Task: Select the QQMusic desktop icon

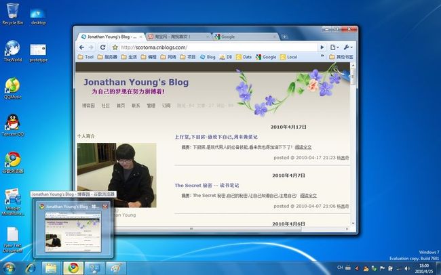Action: pyautogui.click(x=13, y=88)
